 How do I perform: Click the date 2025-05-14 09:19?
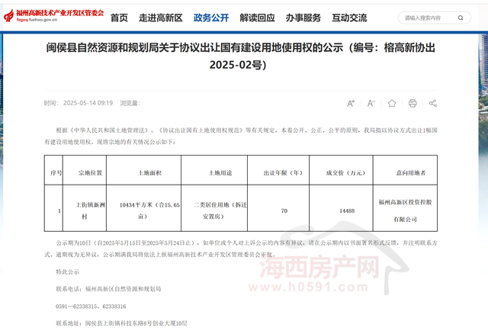coord(88,103)
